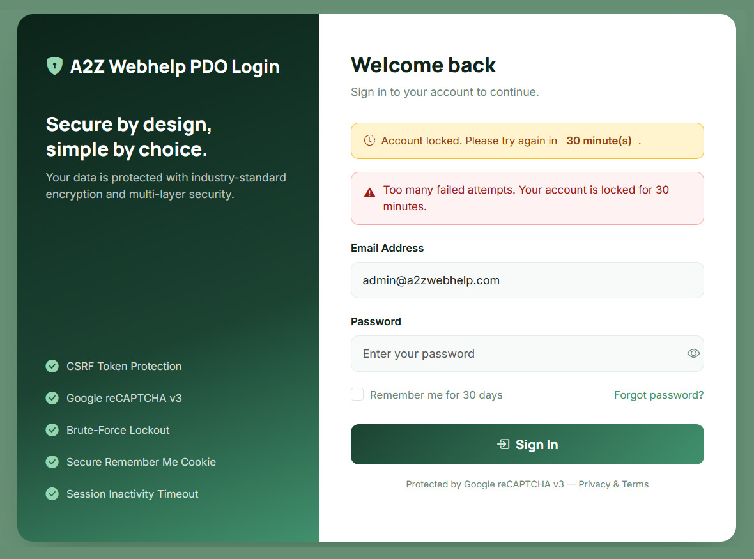Click the A2Z Webhelp PDO Login title
Image resolution: width=754 pixels, height=559 pixels.
[x=174, y=66]
